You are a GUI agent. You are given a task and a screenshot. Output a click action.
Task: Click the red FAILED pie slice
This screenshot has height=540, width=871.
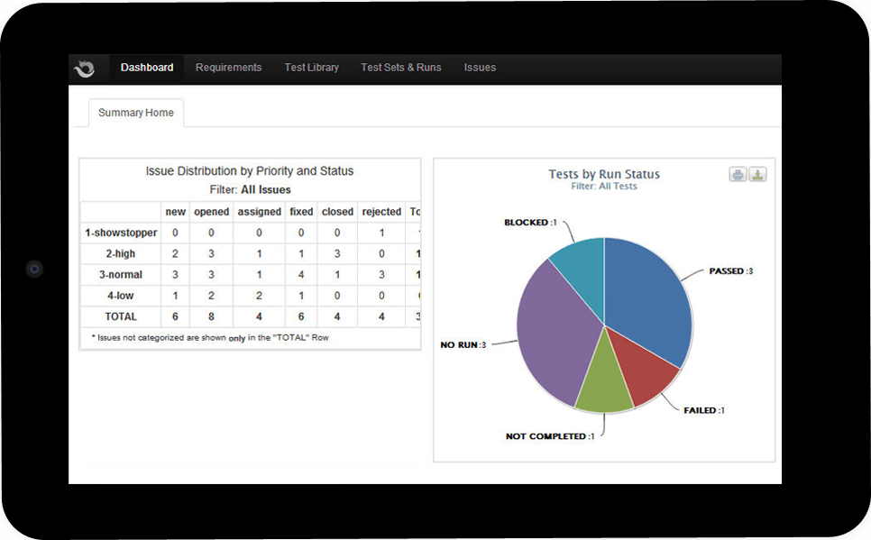click(x=640, y=370)
